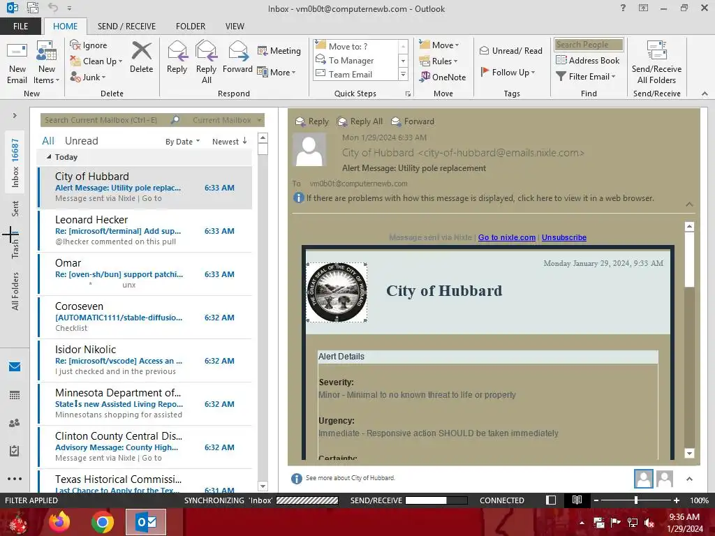The width and height of the screenshot is (715, 536).
Task: Select To Manager quick step
Action: (x=356, y=60)
